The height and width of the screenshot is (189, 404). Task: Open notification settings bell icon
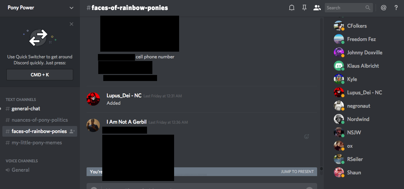pyautogui.click(x=292, y=8)
